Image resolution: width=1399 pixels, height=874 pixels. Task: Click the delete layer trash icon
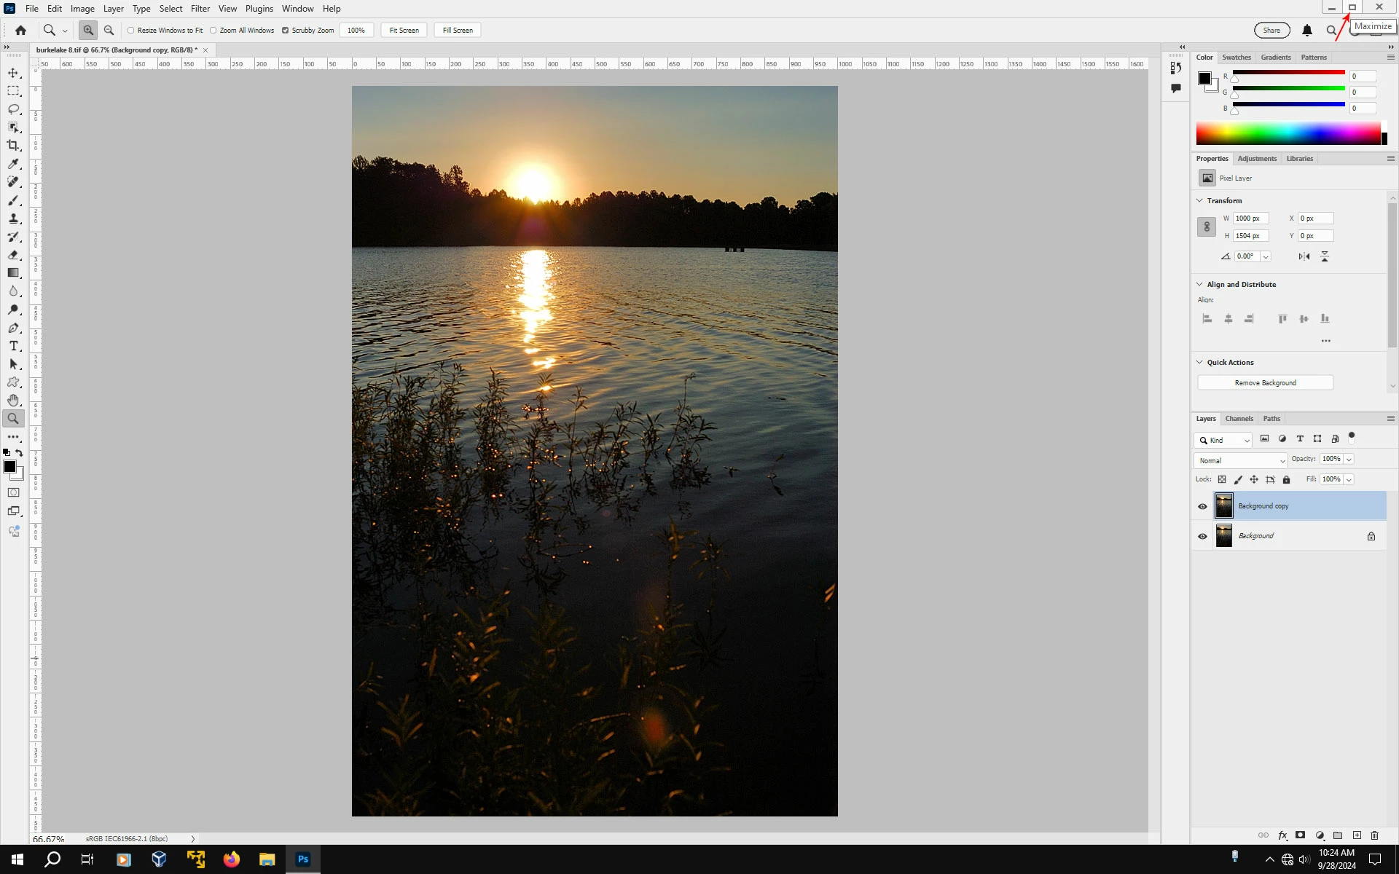click(1374, 835)
